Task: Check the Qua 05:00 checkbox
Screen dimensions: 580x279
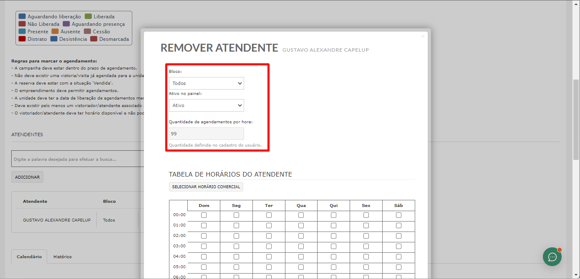Action: (x=301, y=267)
